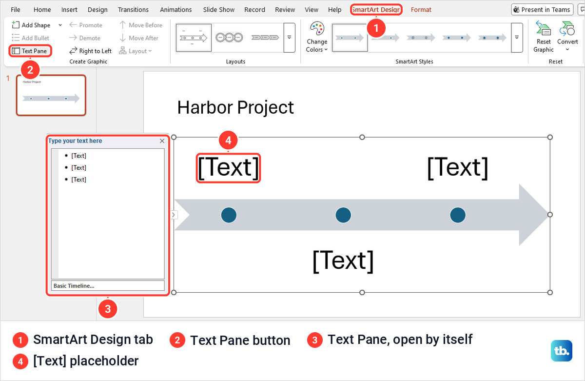Open the Record tab

pos(254,10)
